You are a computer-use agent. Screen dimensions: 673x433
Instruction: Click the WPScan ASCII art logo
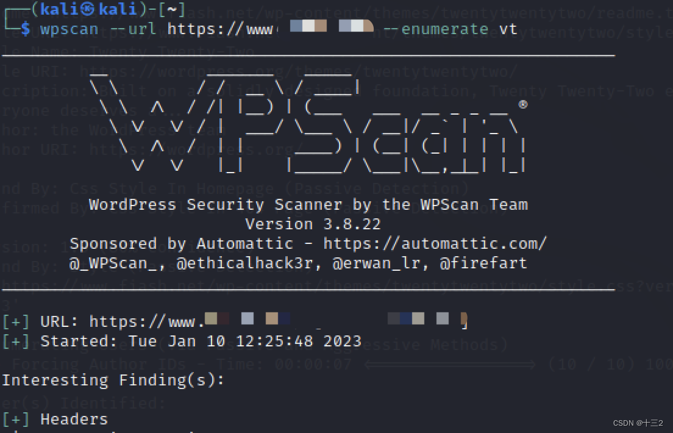307,123
